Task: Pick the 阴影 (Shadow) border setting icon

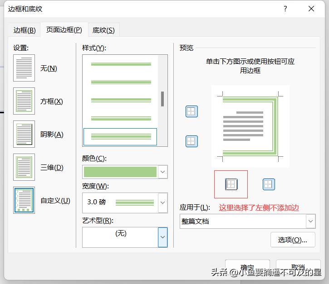Action: click(x=24, y=134)
